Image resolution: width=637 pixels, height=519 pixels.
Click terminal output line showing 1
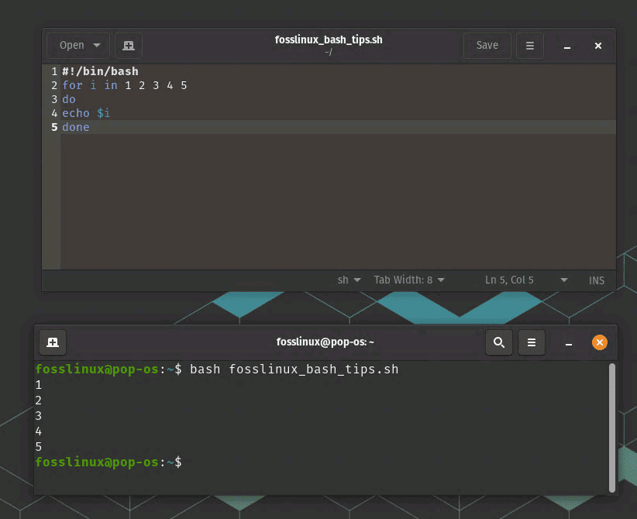click(x=39, y=384)
